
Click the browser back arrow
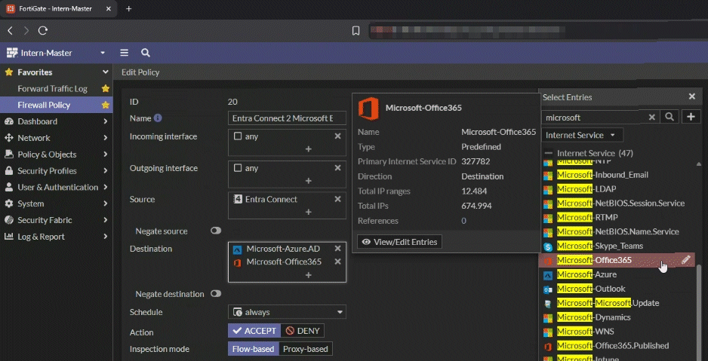[10, 31]
